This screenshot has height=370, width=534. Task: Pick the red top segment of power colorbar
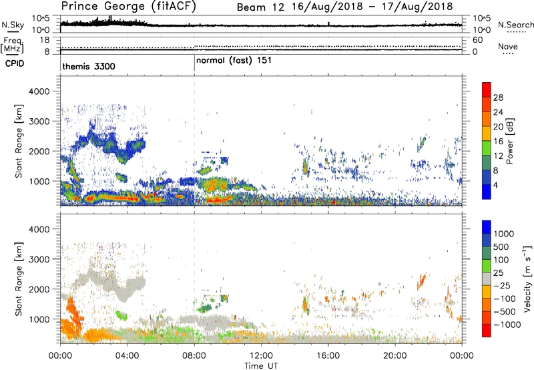click(x=487, y=89)
